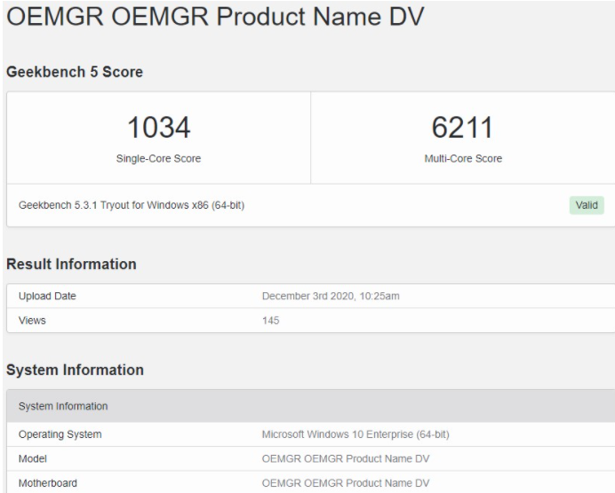
Task: Select the Motherboard row's OEMGR Product Name value
Action: click(346, 483)
